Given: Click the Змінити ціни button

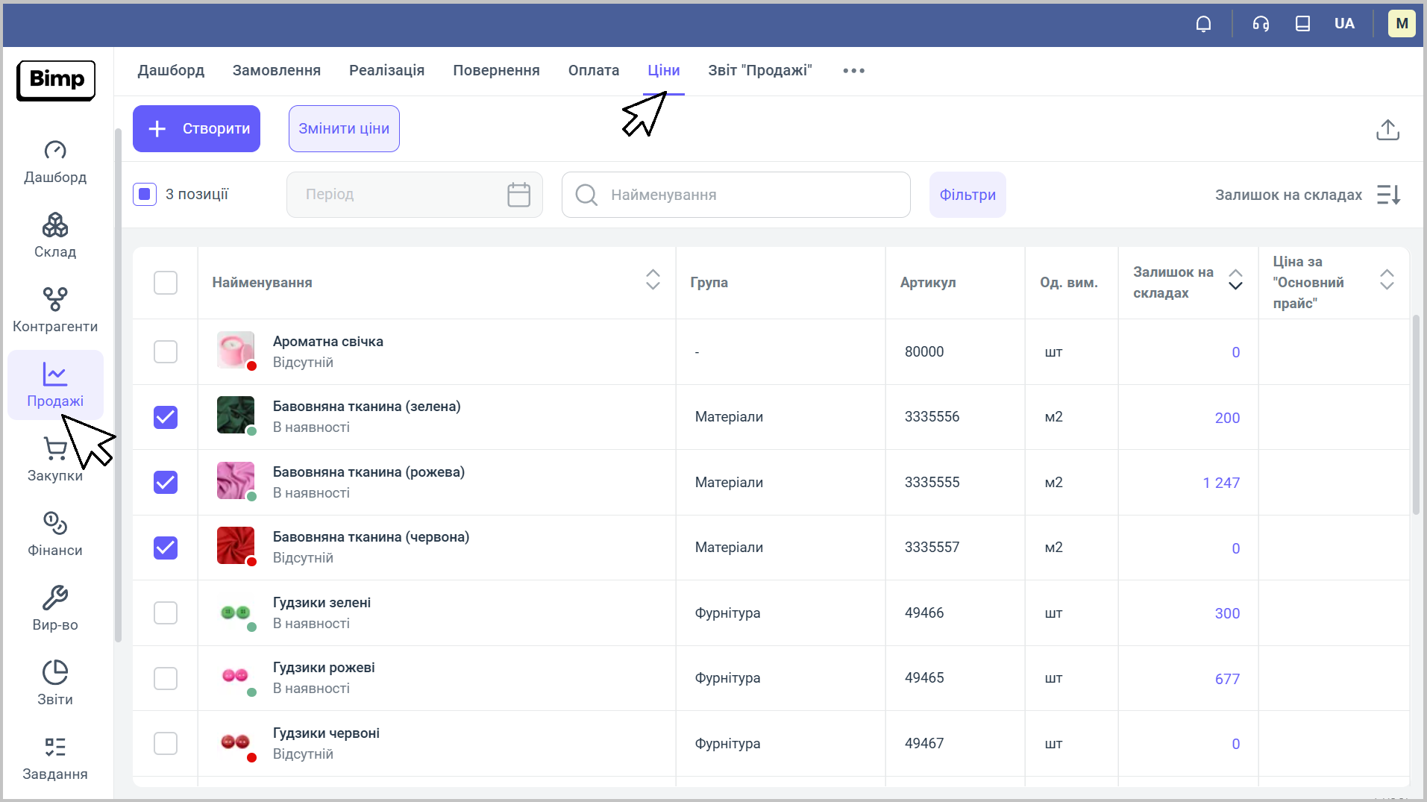Looking at the screenshot, I should click(x=344, y=129).
